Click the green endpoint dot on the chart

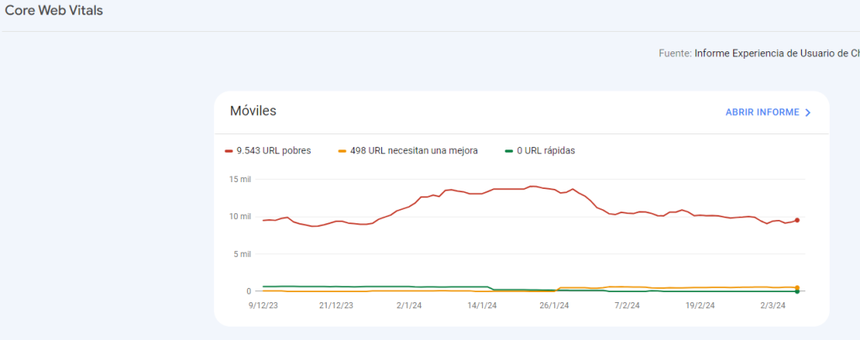[797, 291]
